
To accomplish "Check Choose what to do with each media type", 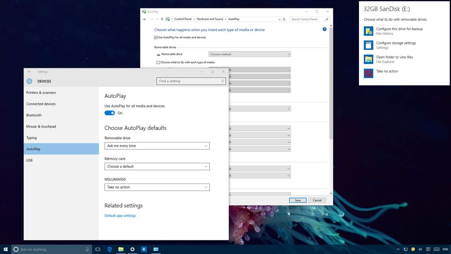I will click(158, 62).
